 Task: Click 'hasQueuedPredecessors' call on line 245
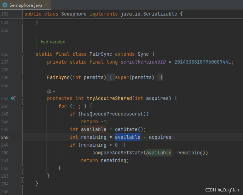pyautogui.click(x=111, y=114)
